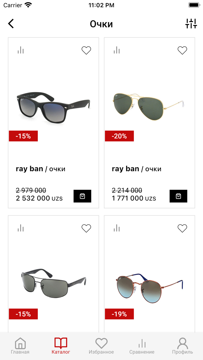Favorite the gold aviator sunglasses
The image size is (203, 360).
click(x=182, y=50)
